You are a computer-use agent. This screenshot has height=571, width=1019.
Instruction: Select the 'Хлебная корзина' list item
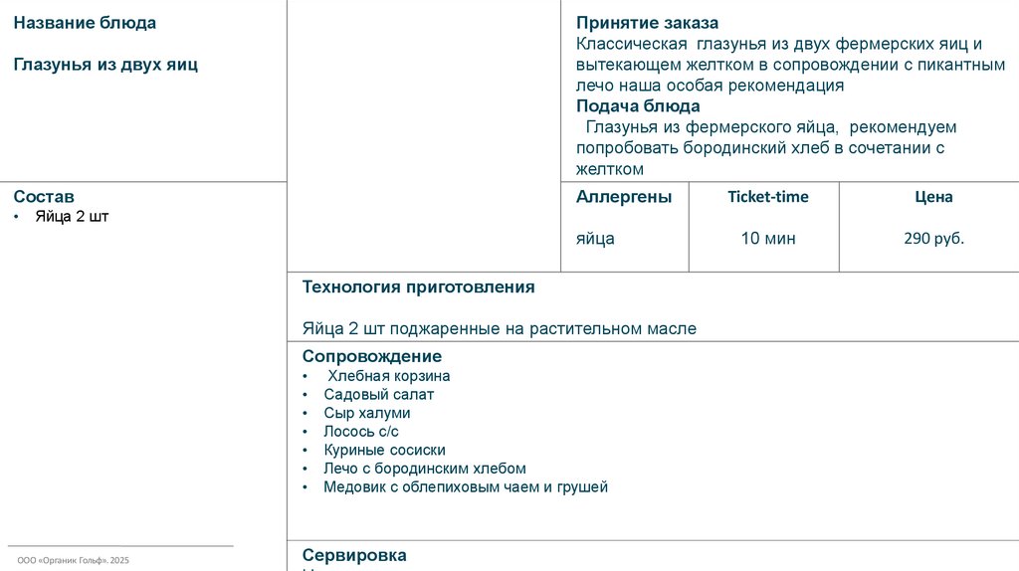point(388,376)
